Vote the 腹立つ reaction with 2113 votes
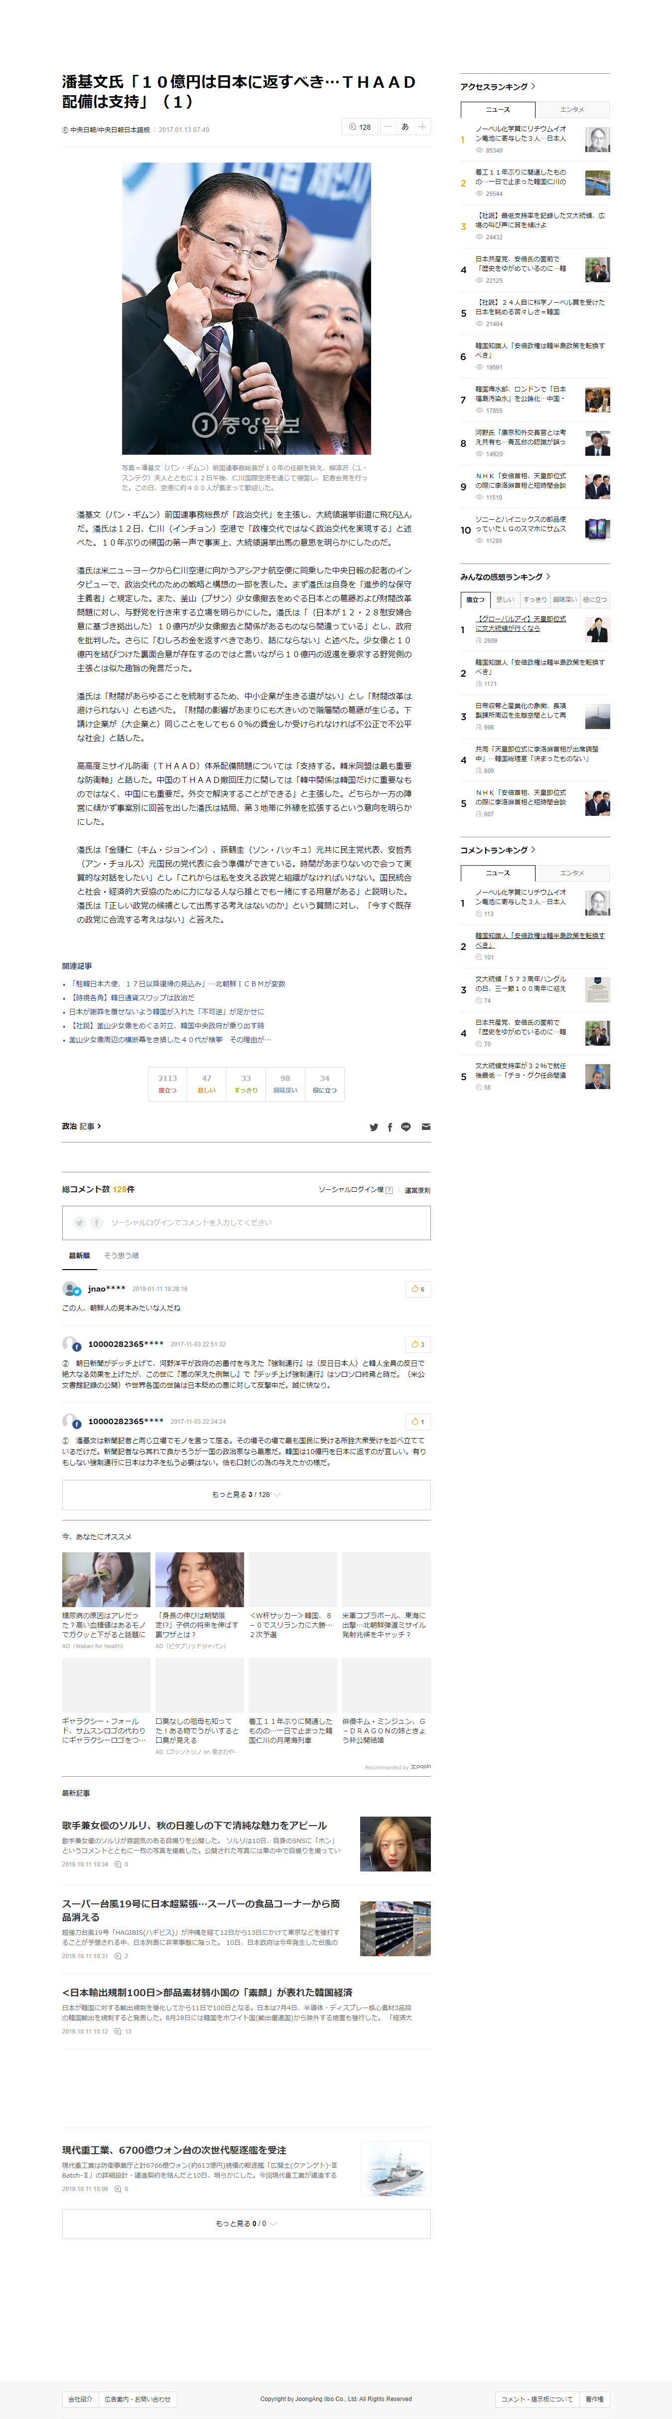This screenshot has height=2419, width=672. click(x=167, y=1084)
